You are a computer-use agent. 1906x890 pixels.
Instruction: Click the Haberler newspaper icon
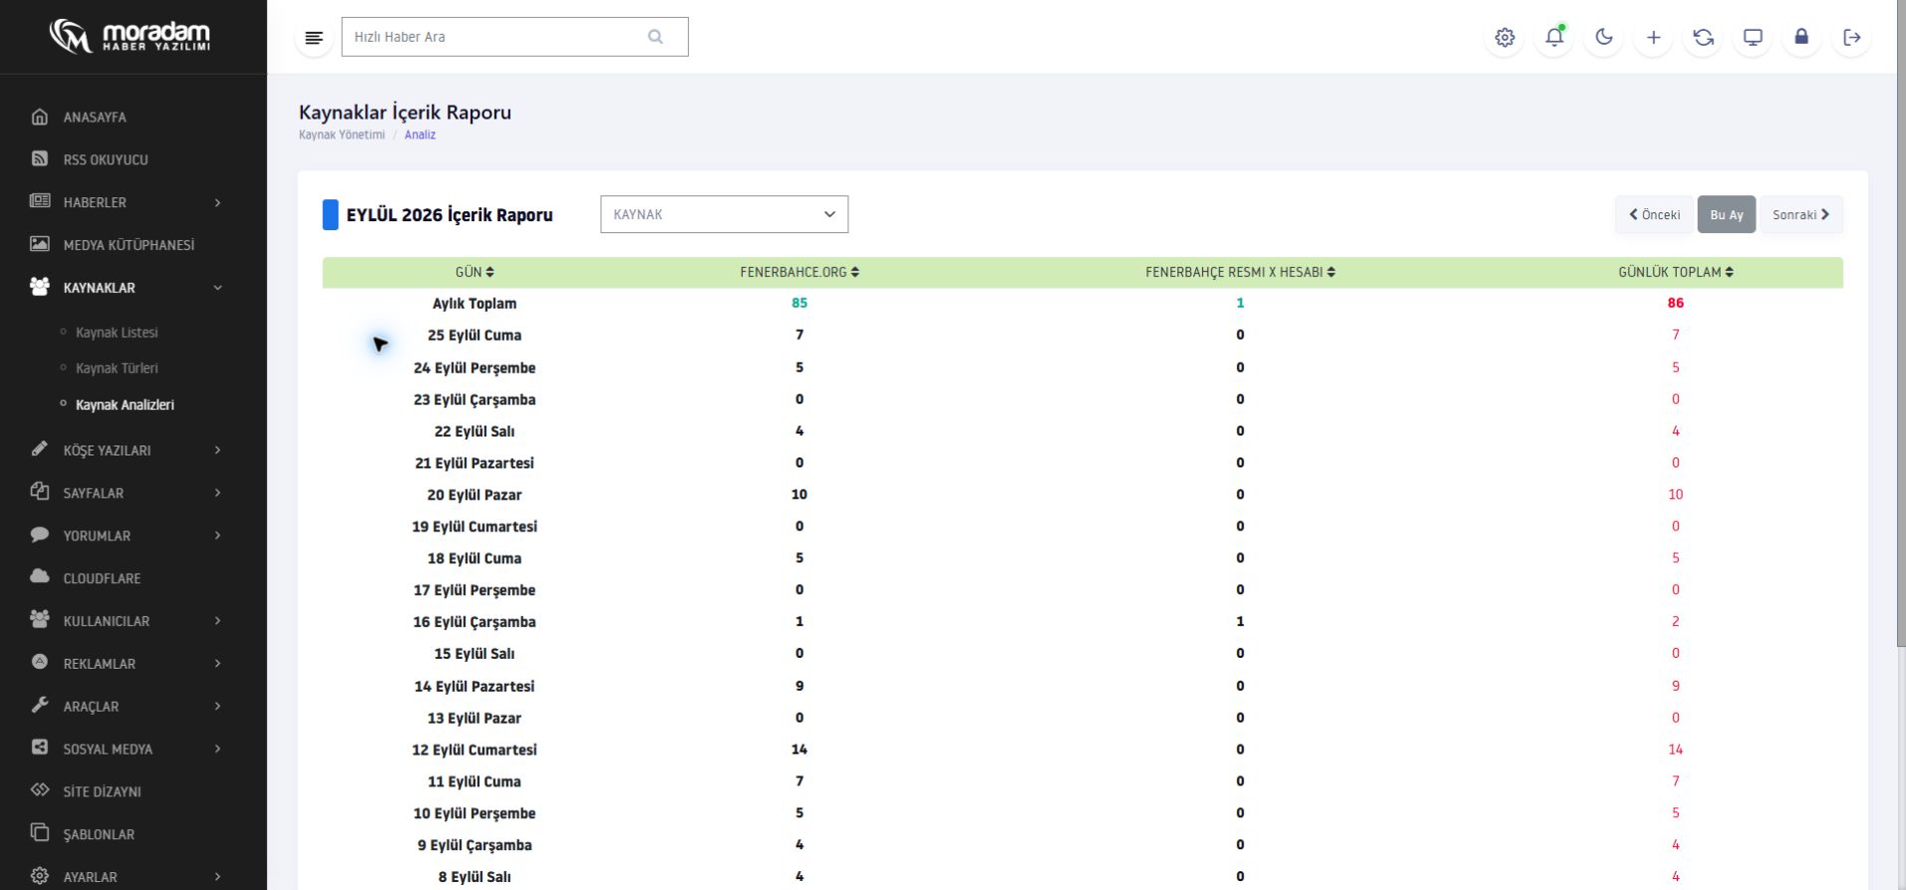[x=40, y=201]
